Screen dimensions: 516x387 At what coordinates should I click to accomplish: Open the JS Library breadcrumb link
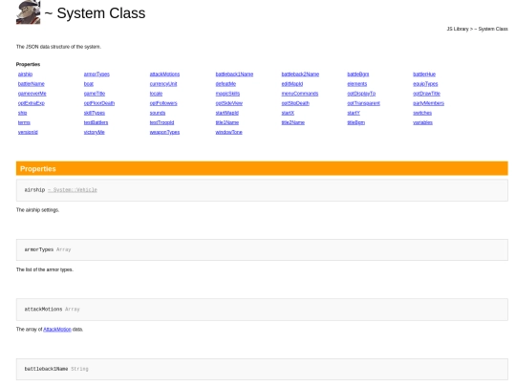458,29
